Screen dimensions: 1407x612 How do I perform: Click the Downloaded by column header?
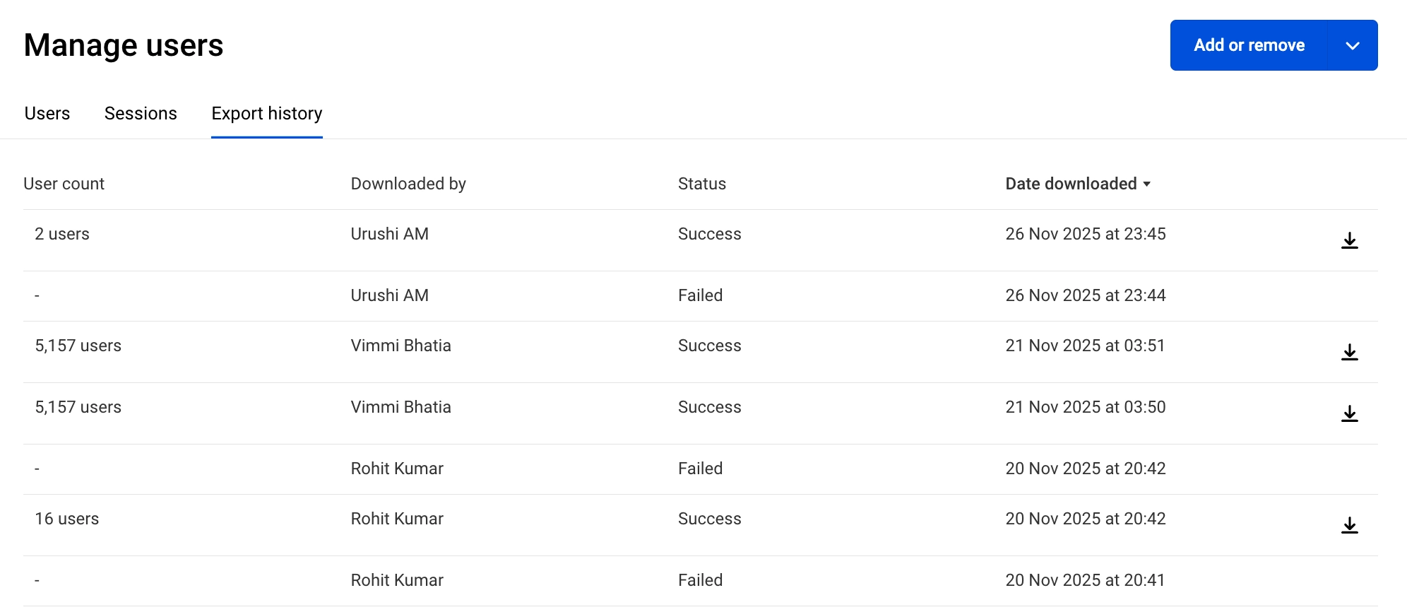(x=408, y=184)
